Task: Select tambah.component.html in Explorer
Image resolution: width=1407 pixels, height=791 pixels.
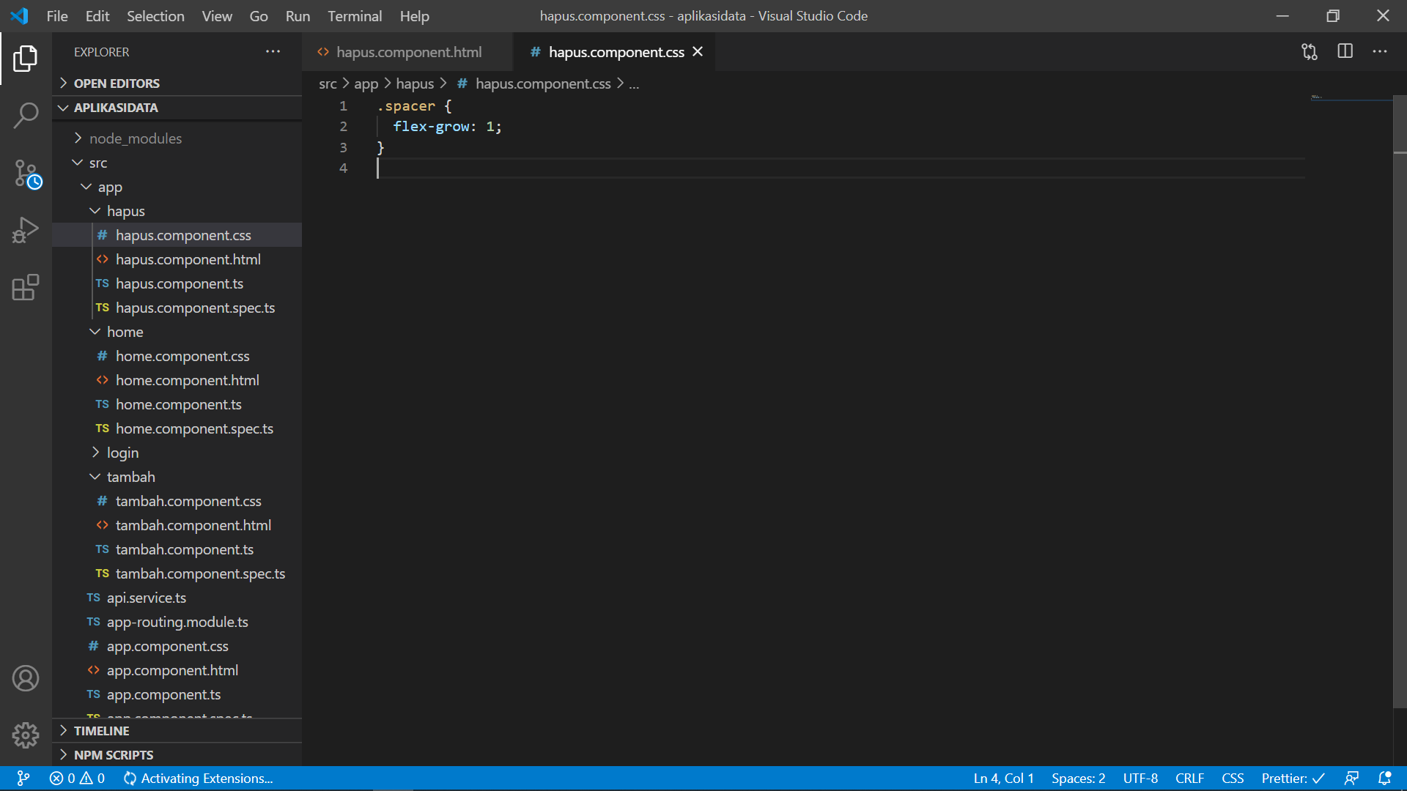Action: coord(193,524)
